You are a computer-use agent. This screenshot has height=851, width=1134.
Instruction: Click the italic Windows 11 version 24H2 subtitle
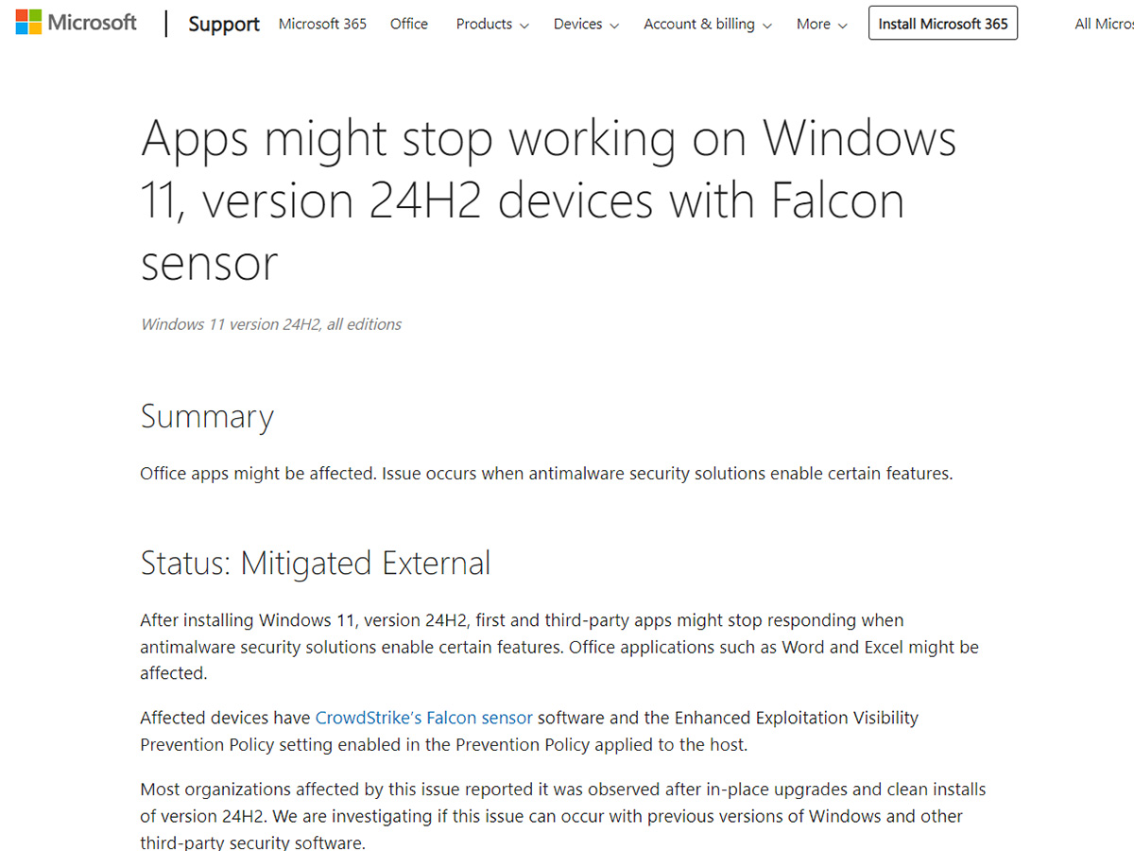point(270,323)
